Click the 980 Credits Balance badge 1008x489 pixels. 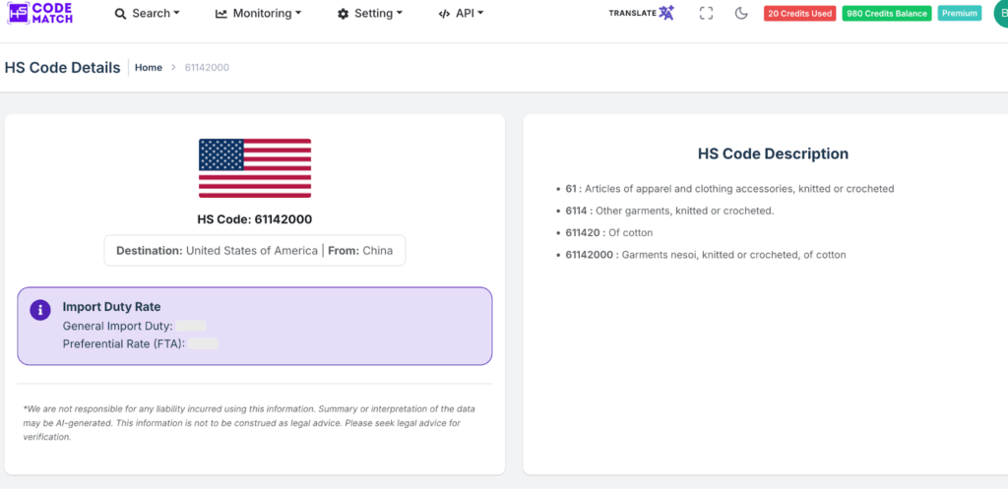[x=886, y=14]
